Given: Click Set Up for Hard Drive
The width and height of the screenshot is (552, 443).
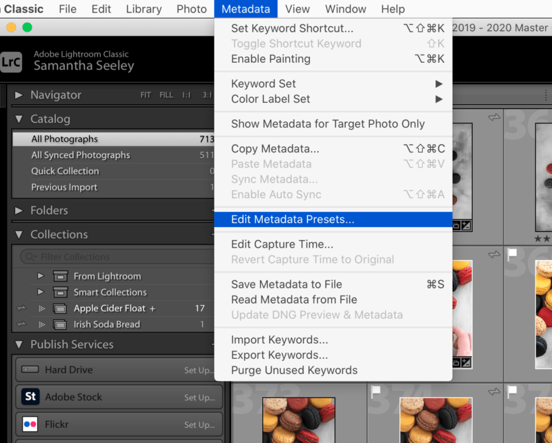Looking at the screenshot, I should (x=199, y=370).
